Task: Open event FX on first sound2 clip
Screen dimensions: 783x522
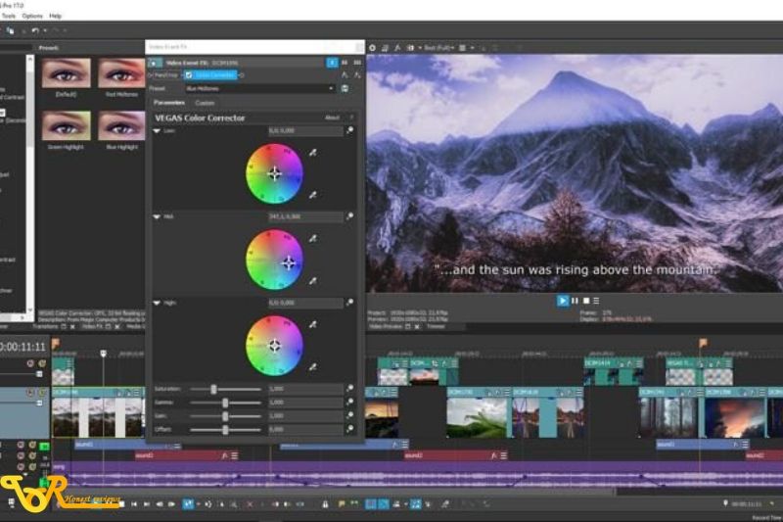Action: point(225,455)
